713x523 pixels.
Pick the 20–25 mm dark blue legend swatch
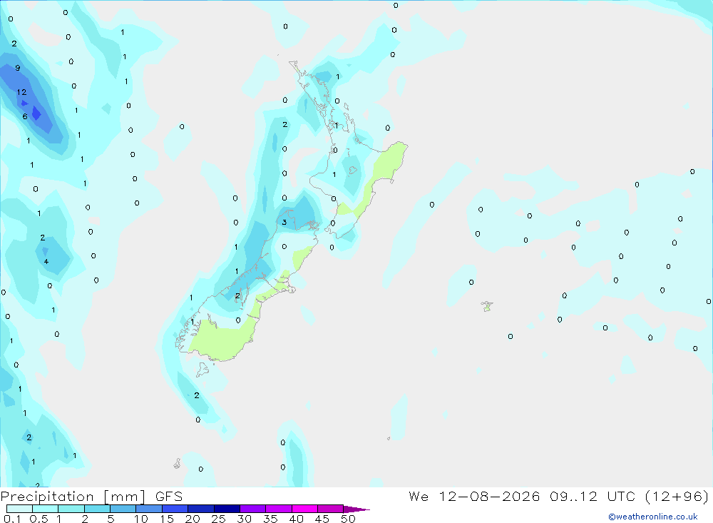pos(200,509)
